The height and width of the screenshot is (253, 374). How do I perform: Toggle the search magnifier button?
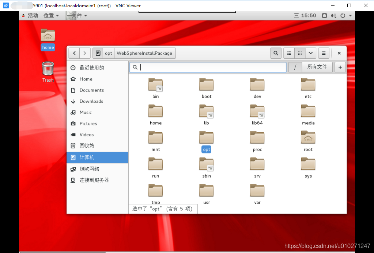click(x=276, y=53)
